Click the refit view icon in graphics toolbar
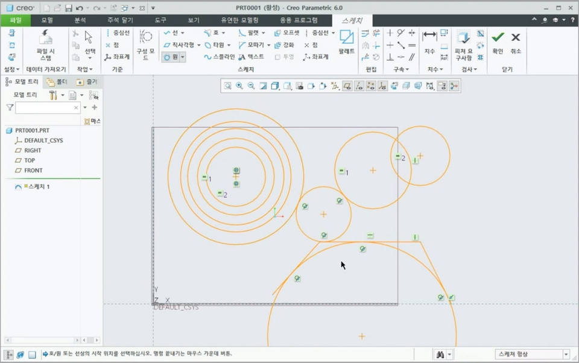The height and width of the screenshot is (363, 579). click(x=227, y=86)
